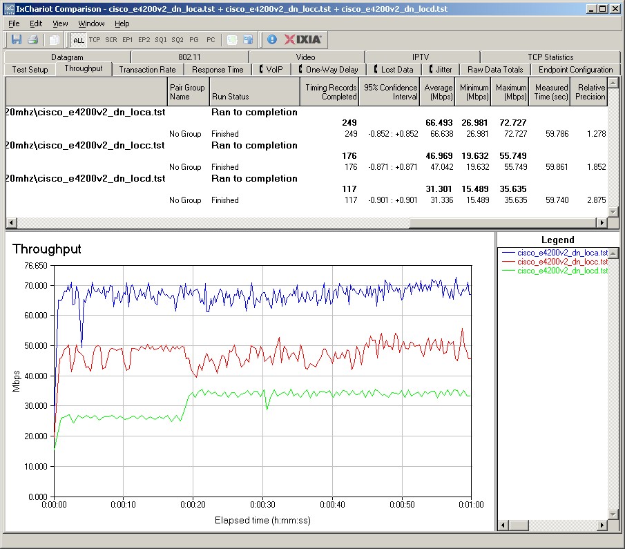Toggle the PG filter button
The height and width of the screenshot is (549, 625).
pyautogui.click(x=194, y=39)
